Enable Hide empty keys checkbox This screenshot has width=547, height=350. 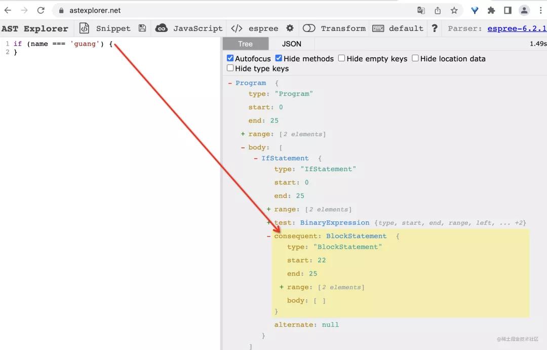(x=342, y=58)
